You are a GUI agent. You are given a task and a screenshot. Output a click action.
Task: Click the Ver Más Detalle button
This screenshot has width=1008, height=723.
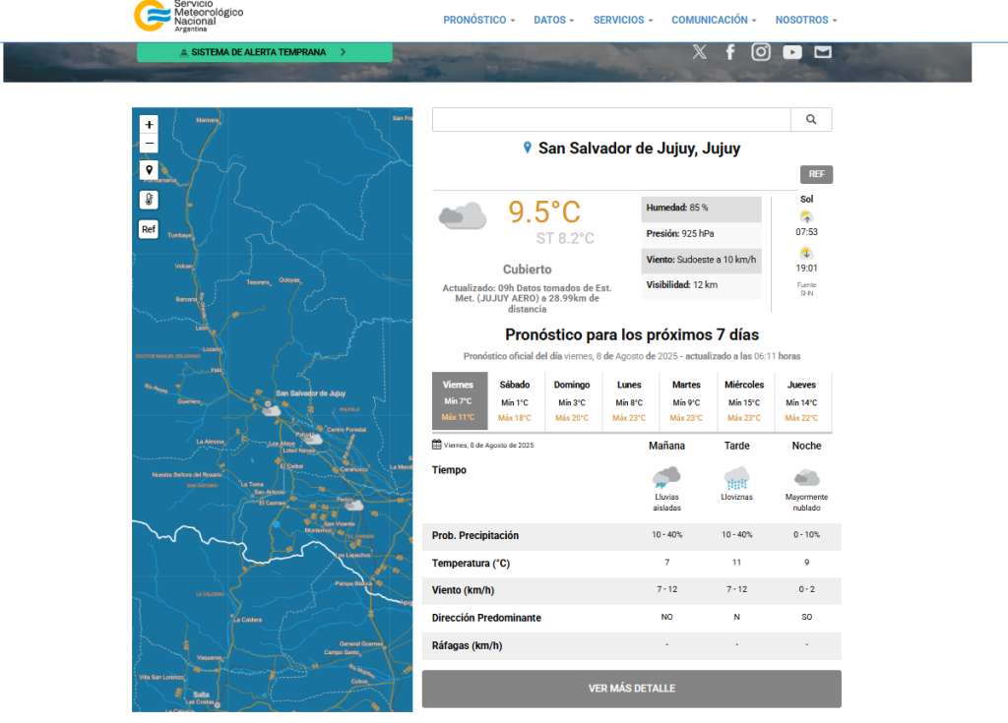pos(631,689)
